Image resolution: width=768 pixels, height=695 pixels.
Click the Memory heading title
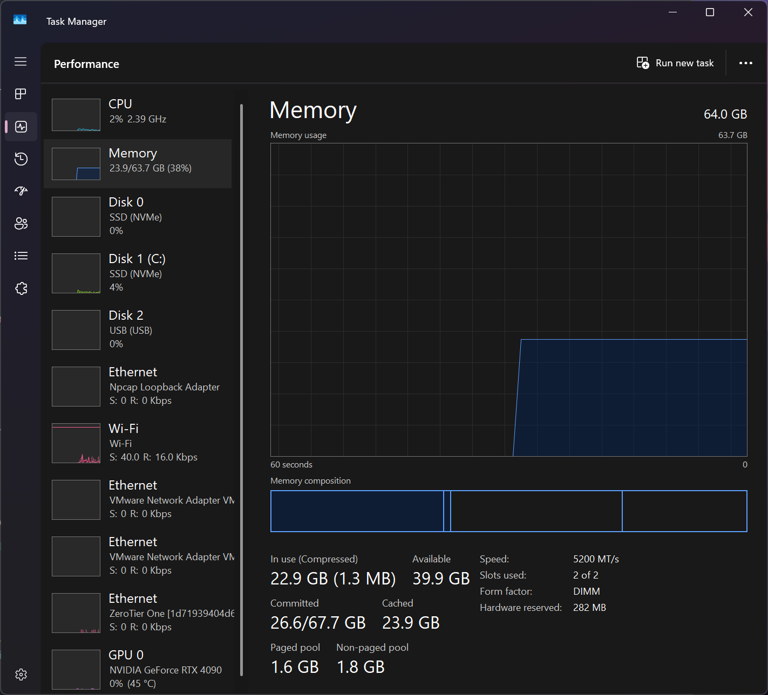pyautogui.click(x=313, y=110)
